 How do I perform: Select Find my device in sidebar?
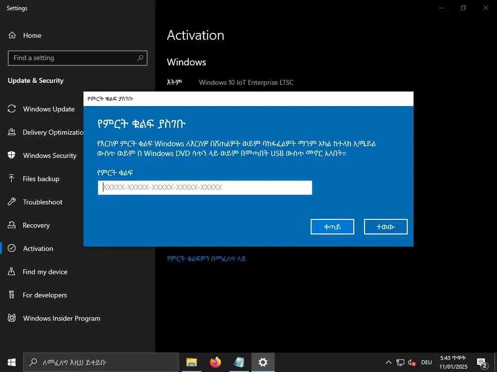tap(45, 272)
